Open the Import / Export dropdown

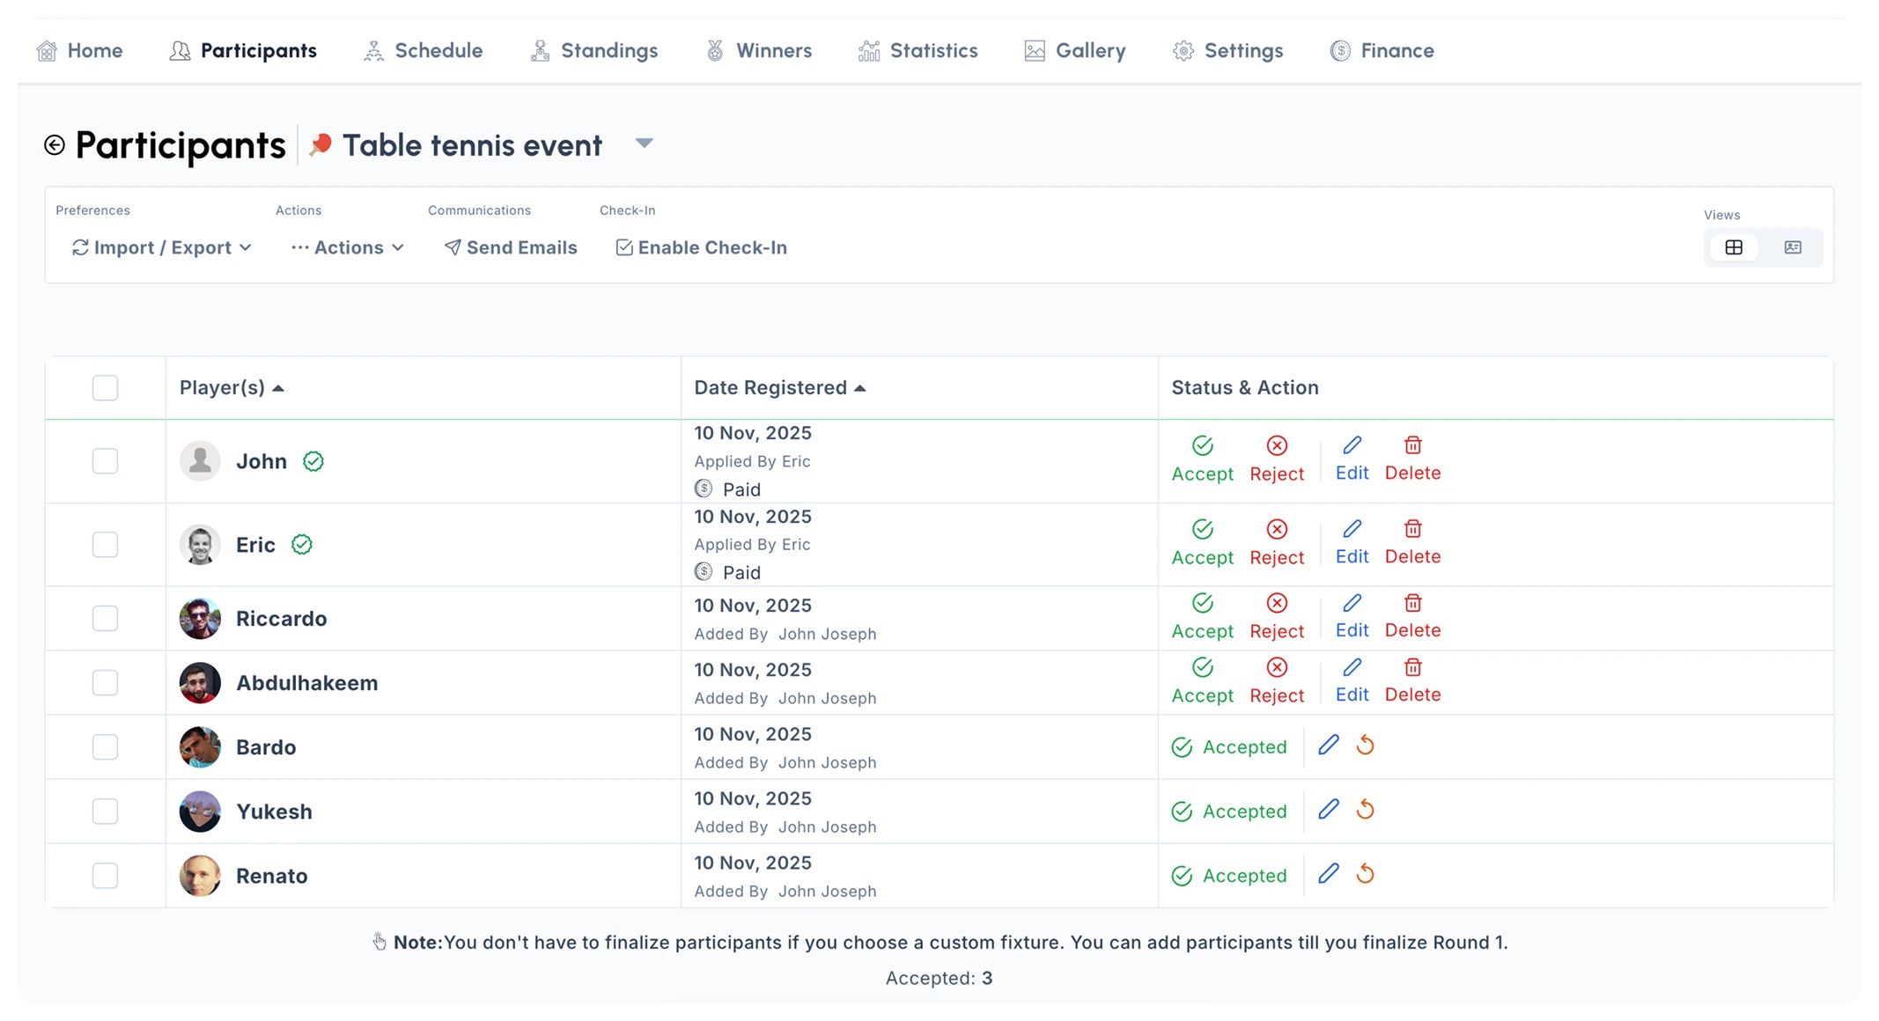(x=162, y=248)
